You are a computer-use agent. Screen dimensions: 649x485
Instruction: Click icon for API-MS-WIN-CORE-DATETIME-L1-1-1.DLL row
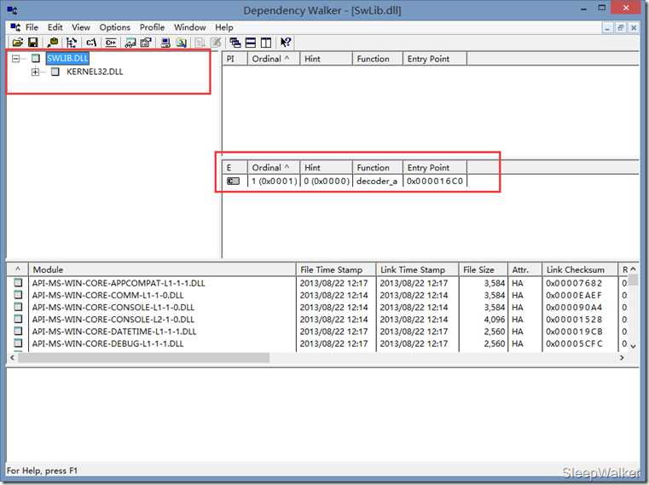point(18,331)
